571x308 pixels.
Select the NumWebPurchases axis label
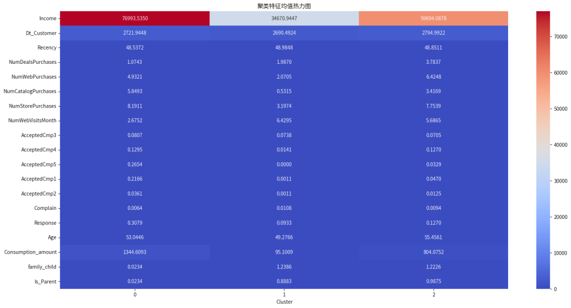pos(34,76)
